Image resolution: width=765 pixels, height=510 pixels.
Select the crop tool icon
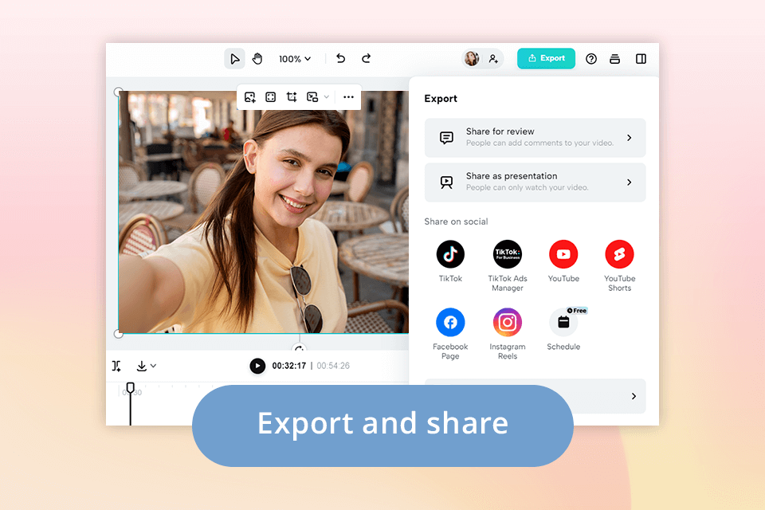coord(292,97)
